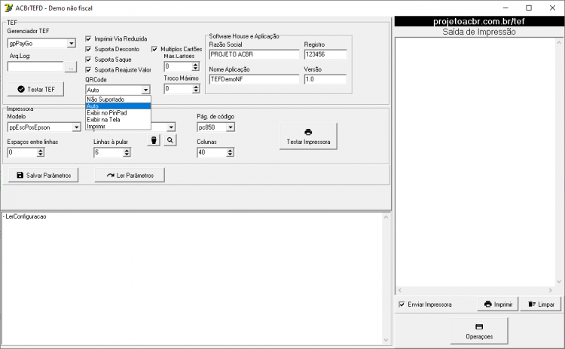Viewport: 565px width, 349px height.
Task: Click the Arq.Log text field
Action: point(35,66)
